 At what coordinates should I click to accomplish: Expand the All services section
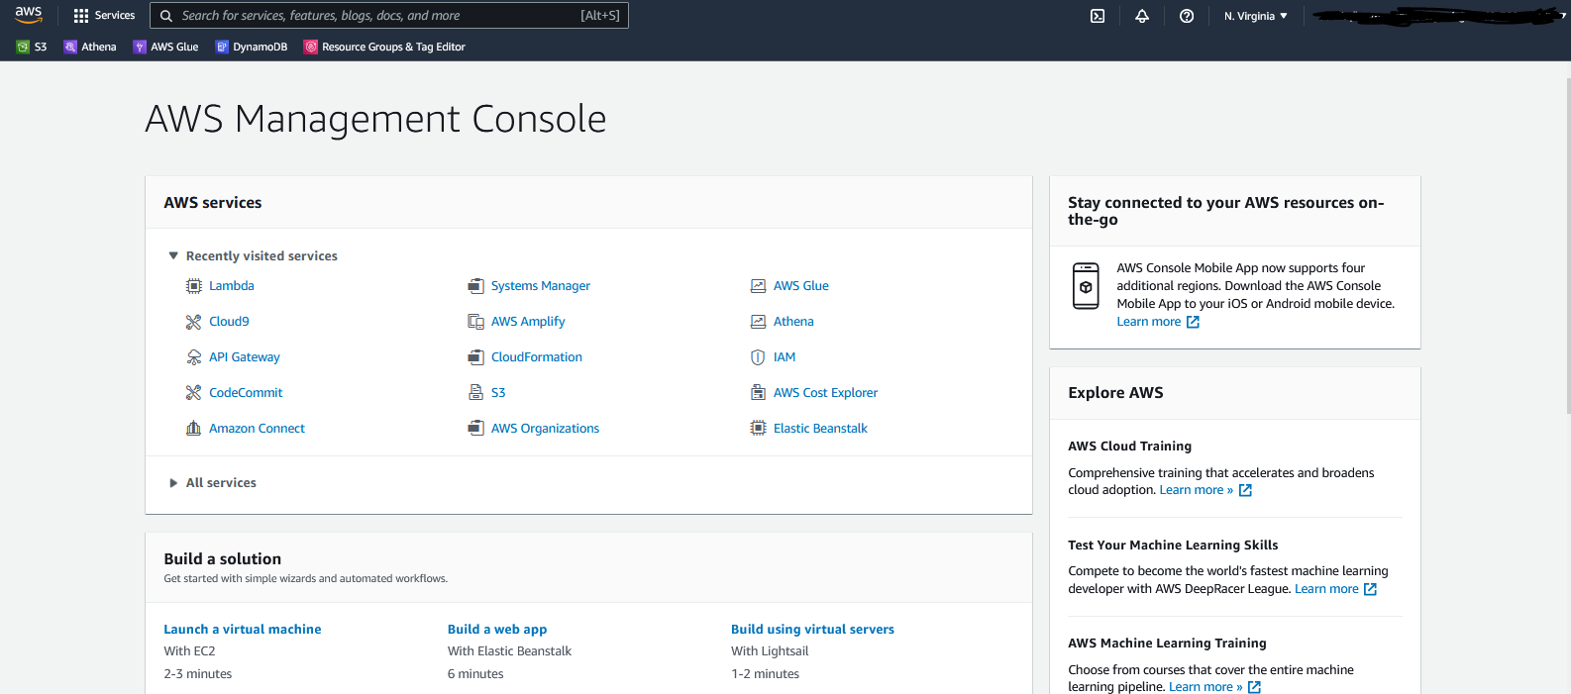173,483
